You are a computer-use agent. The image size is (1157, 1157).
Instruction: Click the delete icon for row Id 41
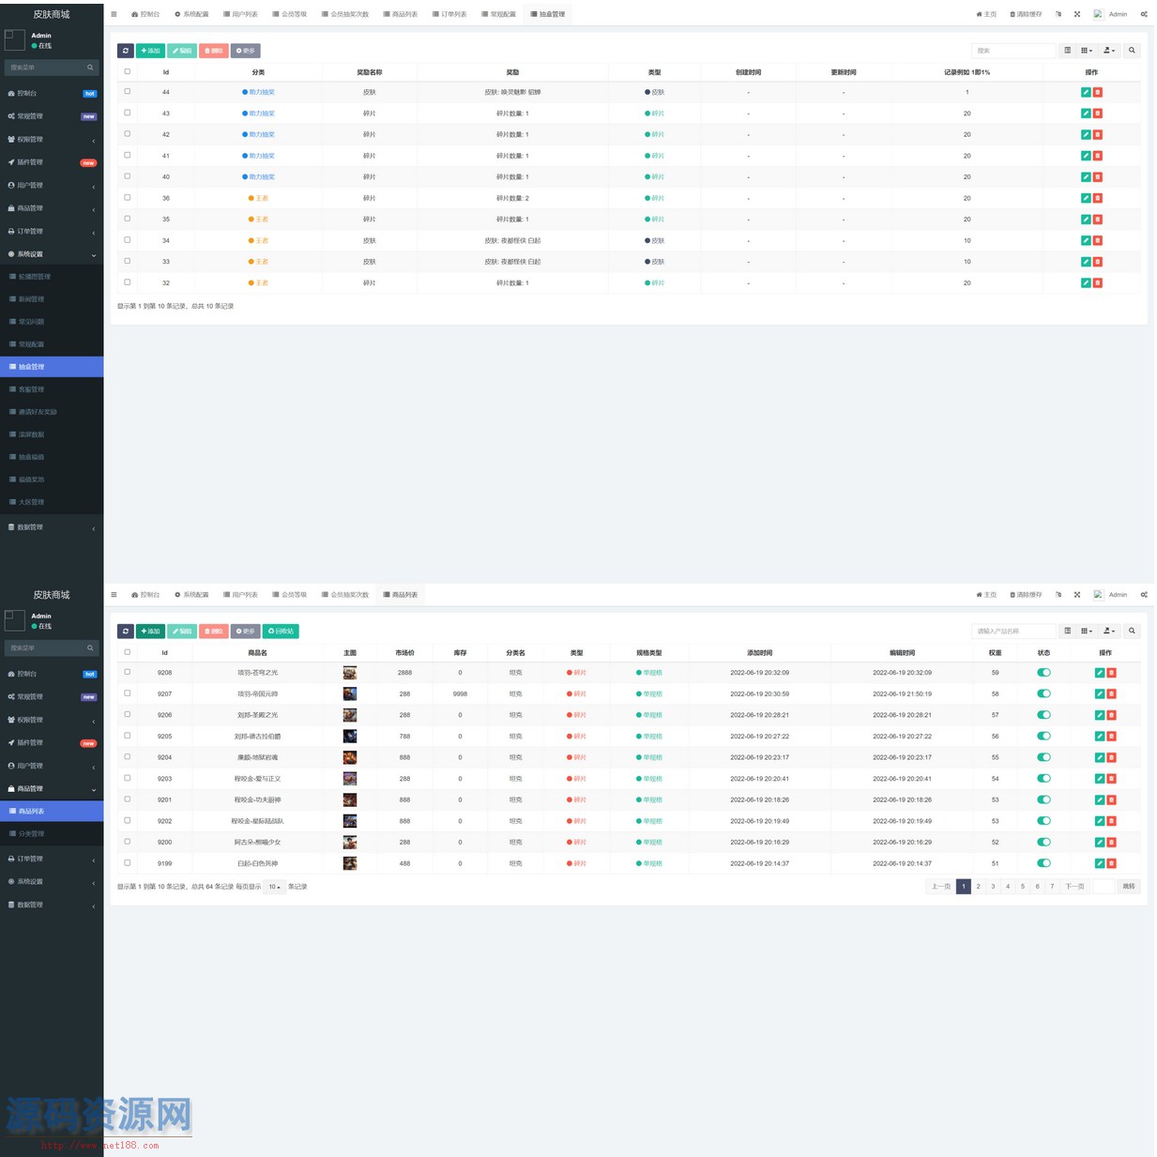point(1098,156)
